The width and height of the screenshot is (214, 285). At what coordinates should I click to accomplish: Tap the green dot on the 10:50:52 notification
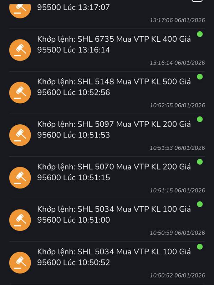(200, 247)
